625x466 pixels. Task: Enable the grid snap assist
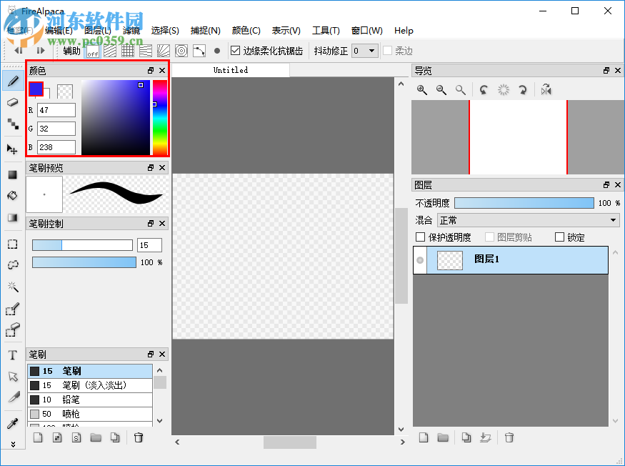coord(127,50)
